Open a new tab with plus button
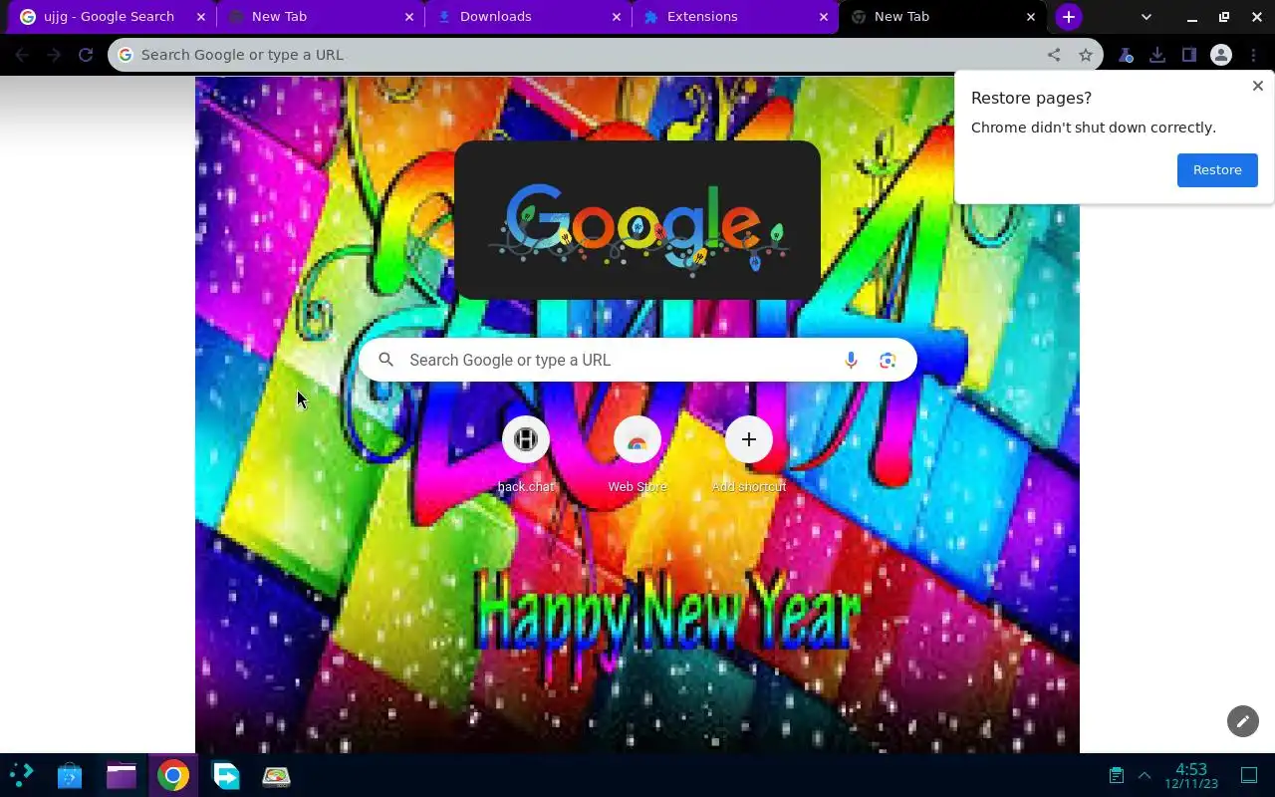 (x=1069, y=17)
